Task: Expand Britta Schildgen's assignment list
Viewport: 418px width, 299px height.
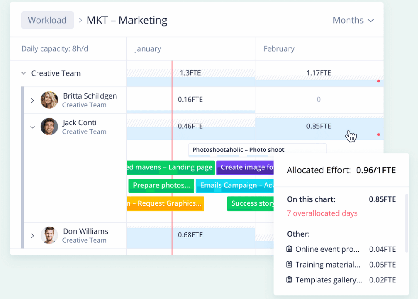Action: [32, 100]
